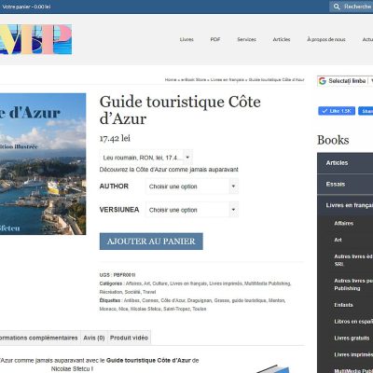Open Libros en español sidebar item
Image resolution: width=373 pixels, height=373 pixels.
click(x=353, y=322)
